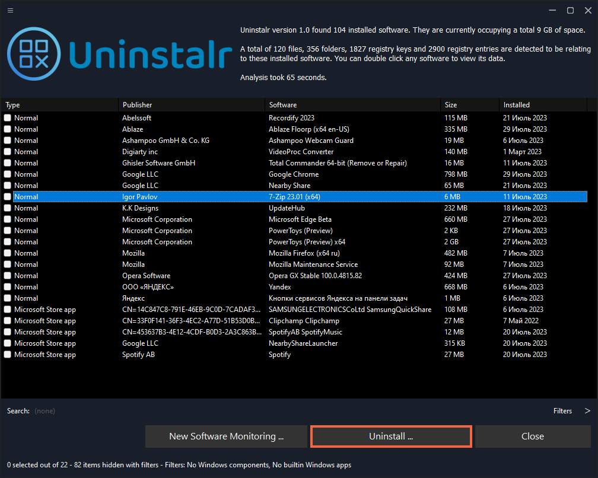Viewport: 598px width, 478px height.
Task: Click the 798 MB size value
Action: click(456, 174)
